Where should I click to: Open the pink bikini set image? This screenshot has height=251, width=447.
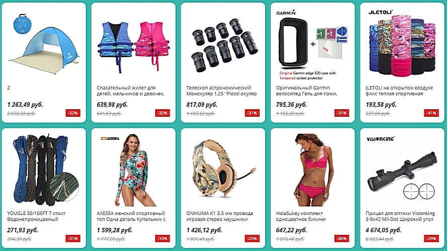312,170
